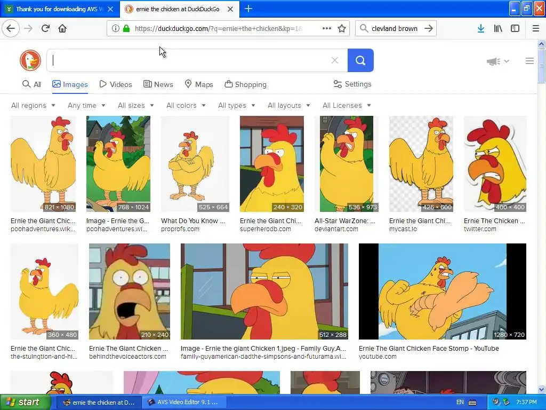Open the 1280 × 720 YouTube thumbnail
Image resolution: width=546 pixels, height=410 pixels.
[x=442, y=291]
